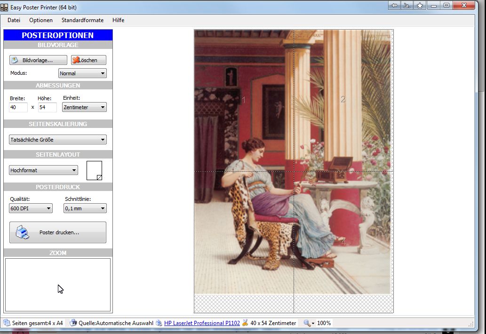486x334 pixels.
Task: Open the zoom level arrow in status bar
Action: 313,324
